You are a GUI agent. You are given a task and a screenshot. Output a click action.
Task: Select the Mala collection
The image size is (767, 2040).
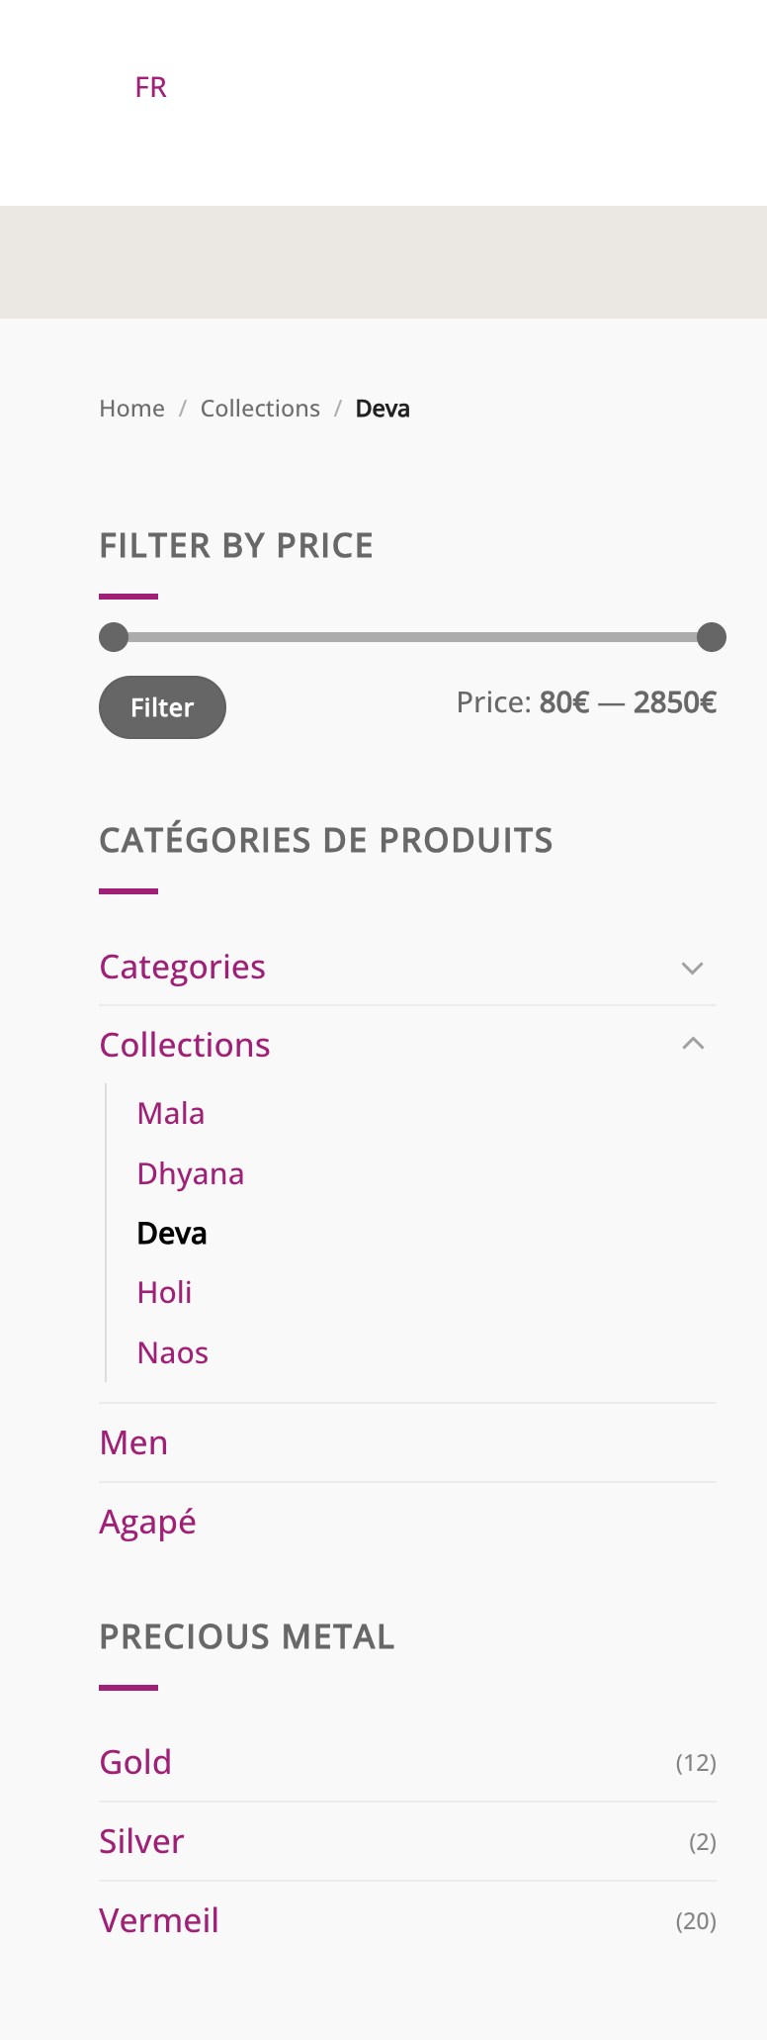click(171, 1114)
